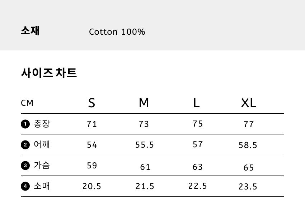Click the 어깨 row label
The image size is (305, 217).
tap(42, 144)
